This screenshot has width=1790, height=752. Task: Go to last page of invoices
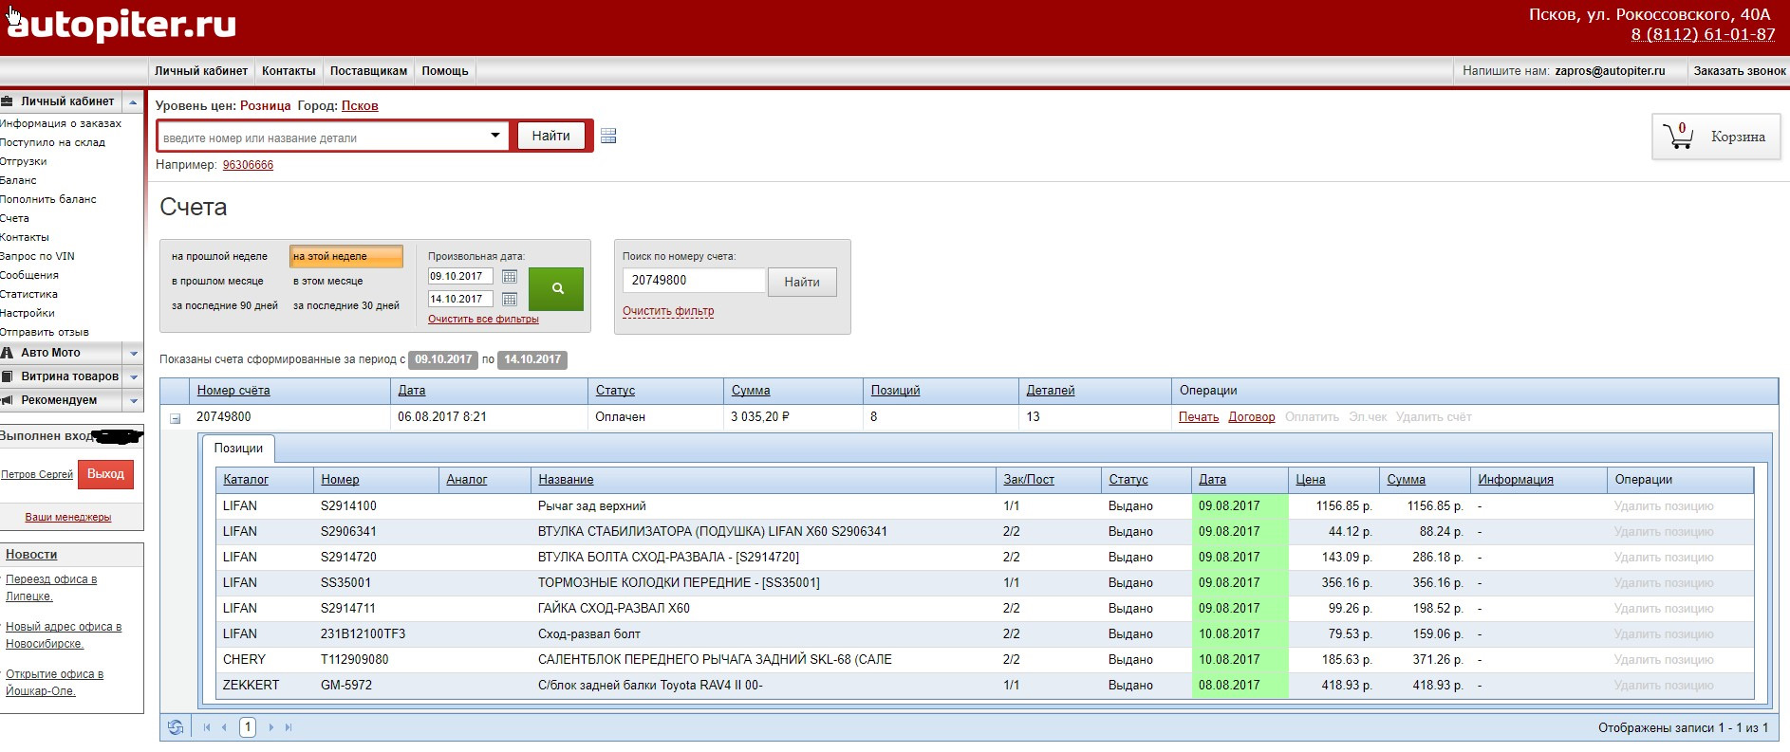point(289,727)
